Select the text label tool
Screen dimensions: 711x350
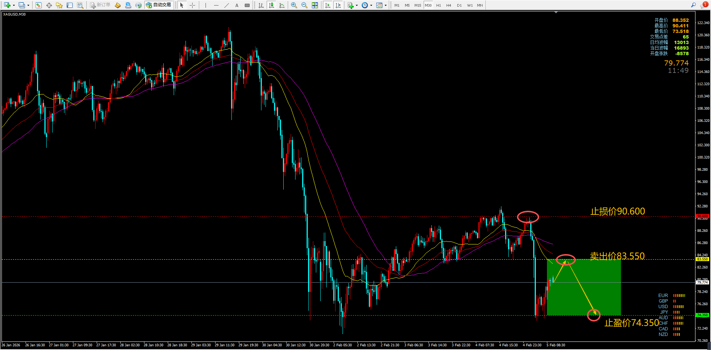[x=237, y=5]
